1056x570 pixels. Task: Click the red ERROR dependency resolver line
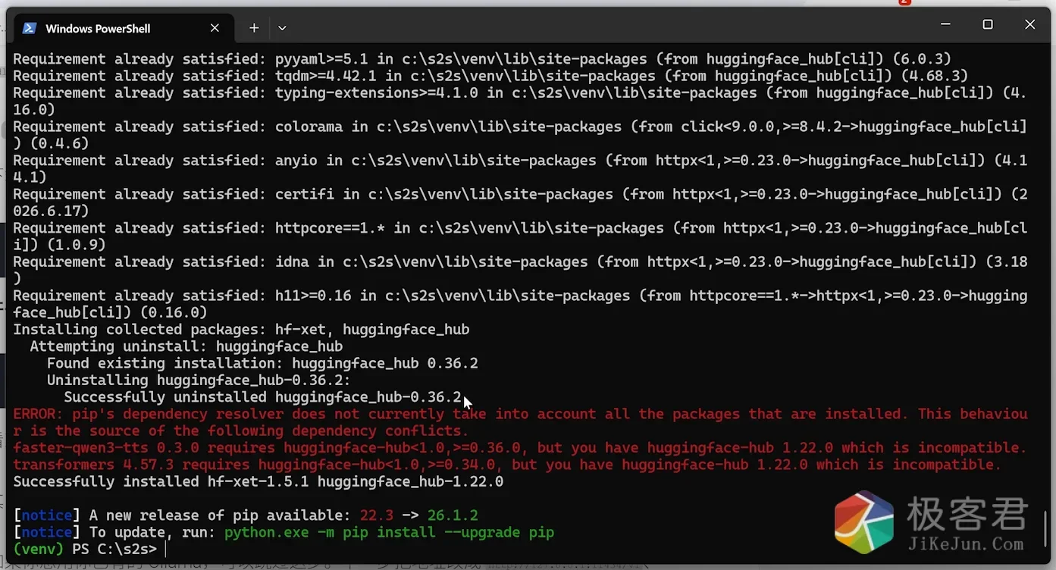(x=520, y=422)
